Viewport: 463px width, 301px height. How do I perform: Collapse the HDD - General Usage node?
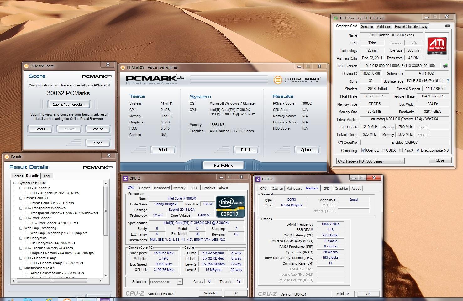coord(21,258)
